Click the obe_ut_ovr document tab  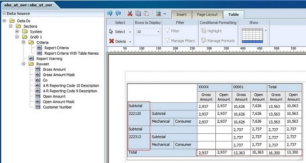click(x=28, y=5)
